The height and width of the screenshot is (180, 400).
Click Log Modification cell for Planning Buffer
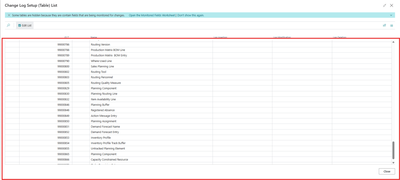pyautogui.click(x=302, y=105)
